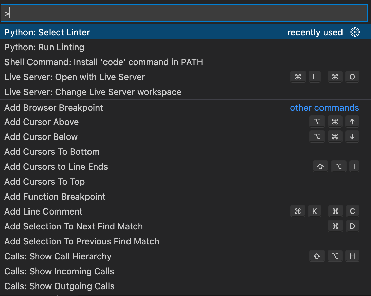
Task: Click the D key hint for Add Selection To Next Find Match
Action: (352, 226)
